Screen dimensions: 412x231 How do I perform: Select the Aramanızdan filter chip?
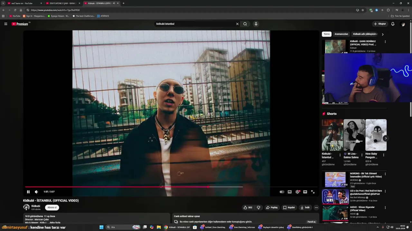tap(341, 34)
